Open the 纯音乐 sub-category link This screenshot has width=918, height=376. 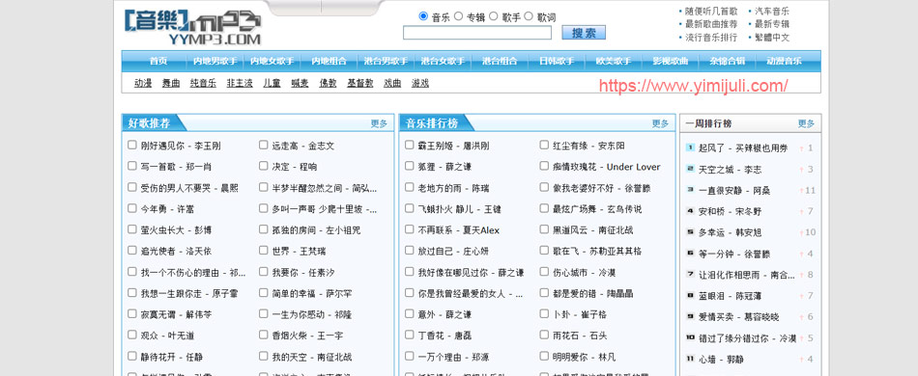[x=203, y=84]
